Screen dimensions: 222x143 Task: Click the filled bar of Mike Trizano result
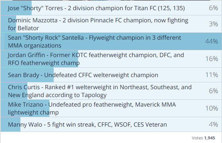click(25, 108)
